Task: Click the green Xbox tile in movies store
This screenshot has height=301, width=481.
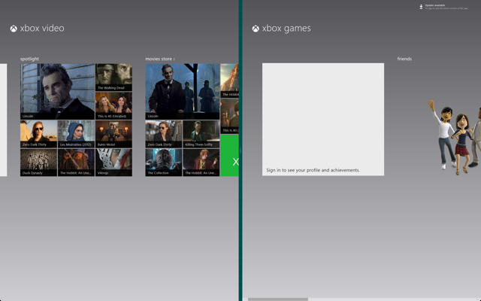Action: (x=229, y=156)
